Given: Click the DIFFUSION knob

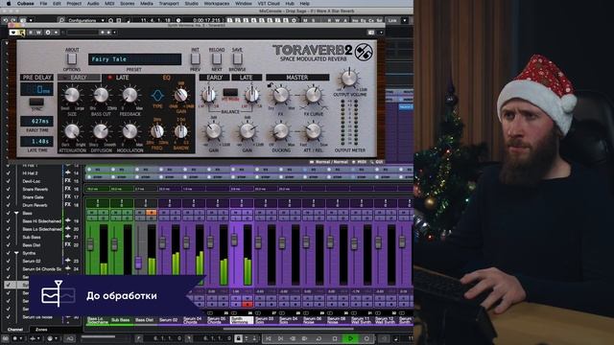Looking at the screenshot, I should [x=101, y=131].
